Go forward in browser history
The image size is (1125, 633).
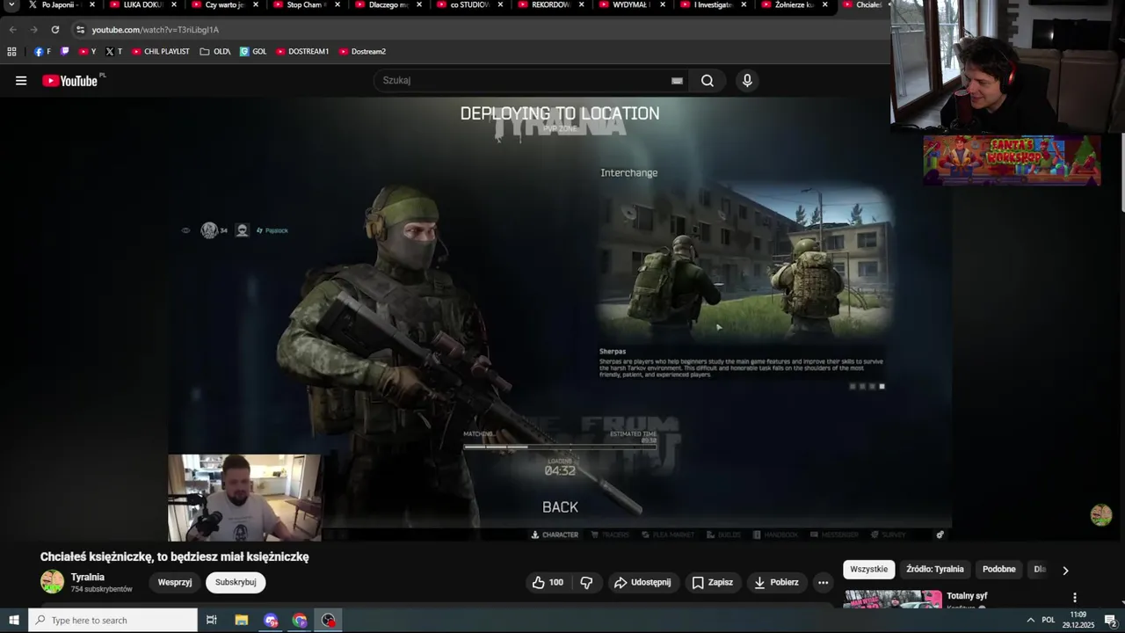tap(33, 30)
